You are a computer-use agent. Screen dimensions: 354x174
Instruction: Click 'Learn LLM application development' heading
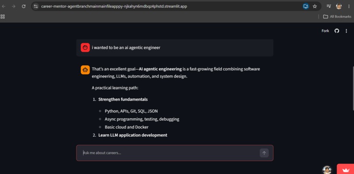(133, 135)
